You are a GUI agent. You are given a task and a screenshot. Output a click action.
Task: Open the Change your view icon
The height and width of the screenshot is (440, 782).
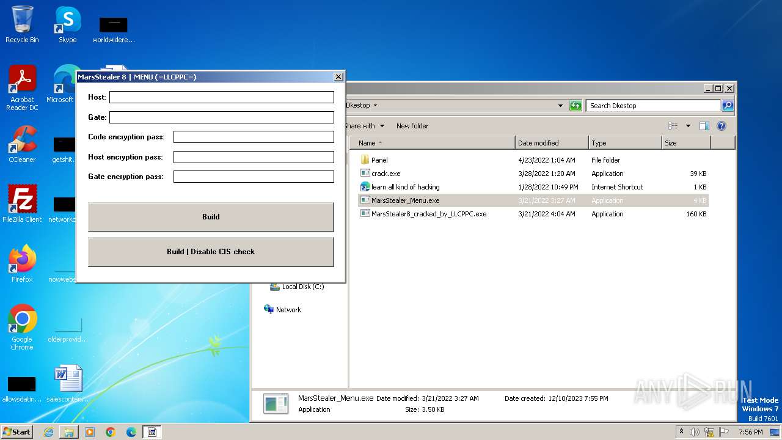(673, 126)
